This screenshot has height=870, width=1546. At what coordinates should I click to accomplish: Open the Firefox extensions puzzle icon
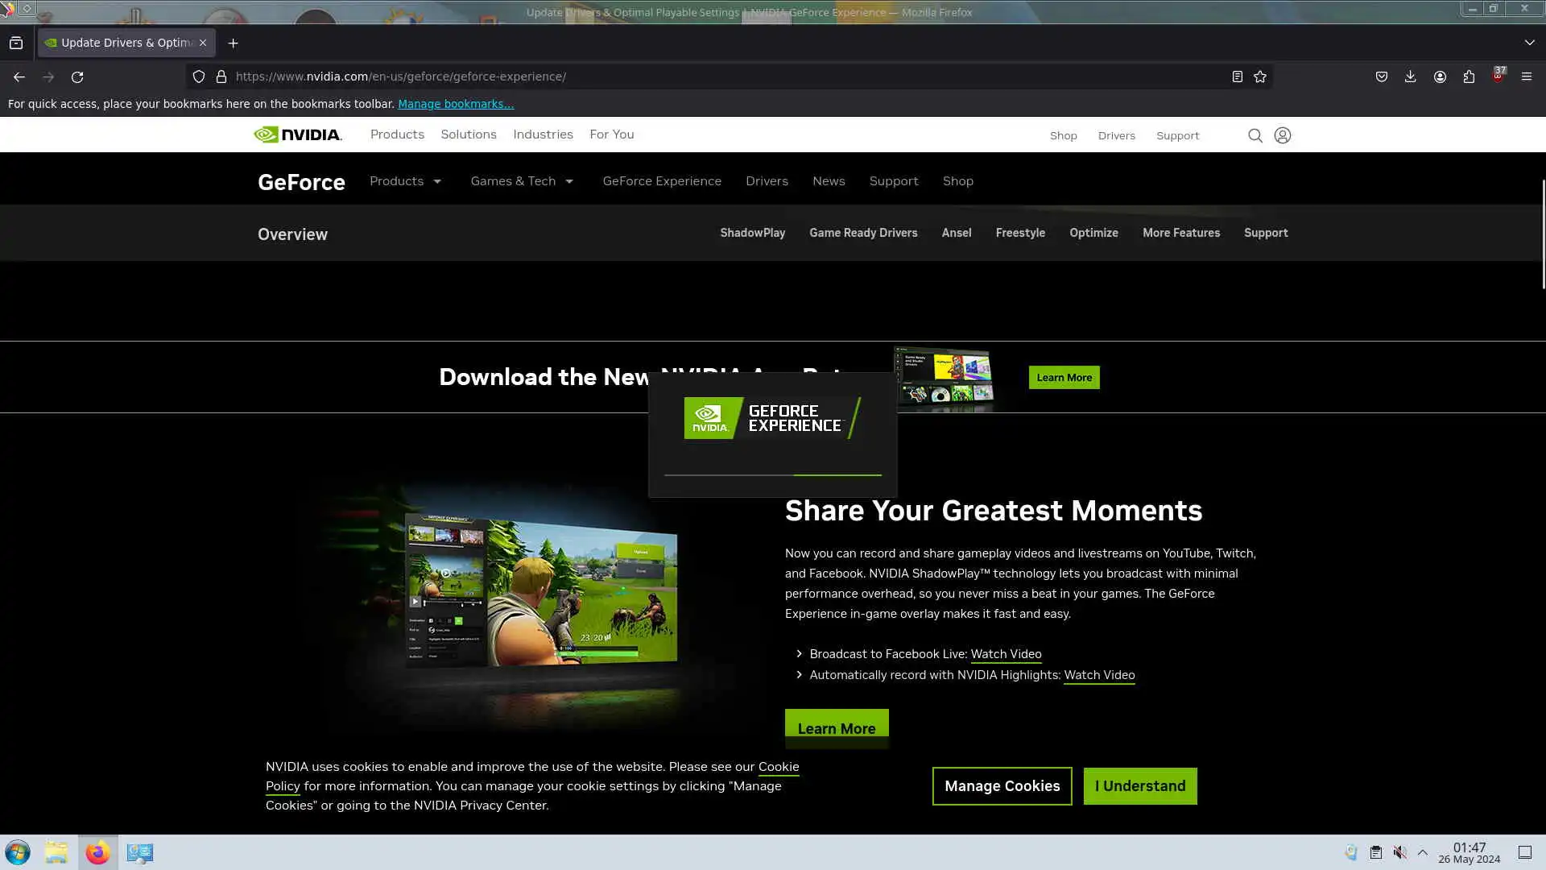[1469, 77]
